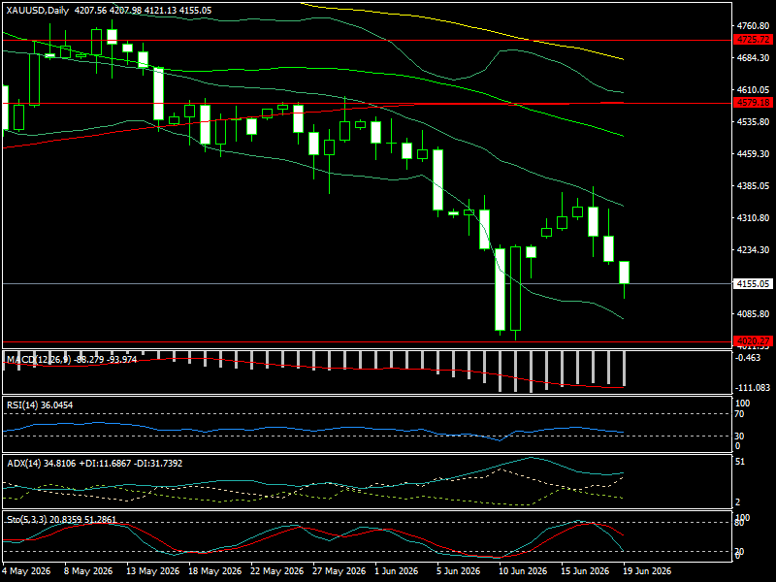The image size is (776, 582).
Task: Click the 5 Jun 2026 date label
Action: 459,571
